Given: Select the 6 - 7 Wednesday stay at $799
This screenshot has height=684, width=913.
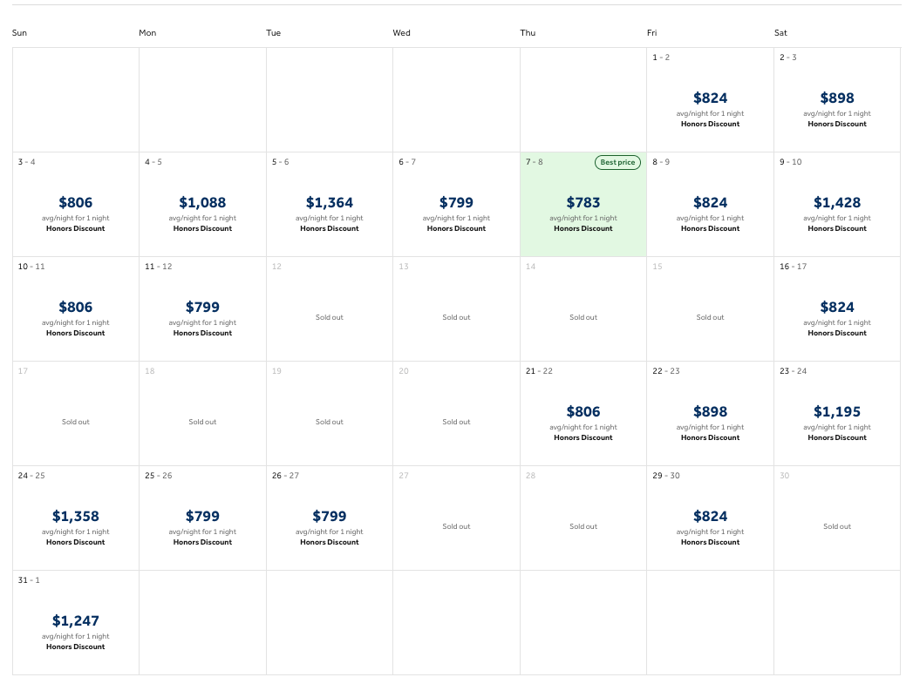Looking at the screenshot, I should [456, 204].
